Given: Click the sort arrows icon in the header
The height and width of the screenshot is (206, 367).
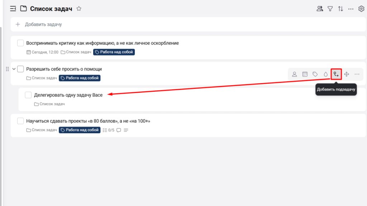Looking at the screenshot, I should 340,9.
